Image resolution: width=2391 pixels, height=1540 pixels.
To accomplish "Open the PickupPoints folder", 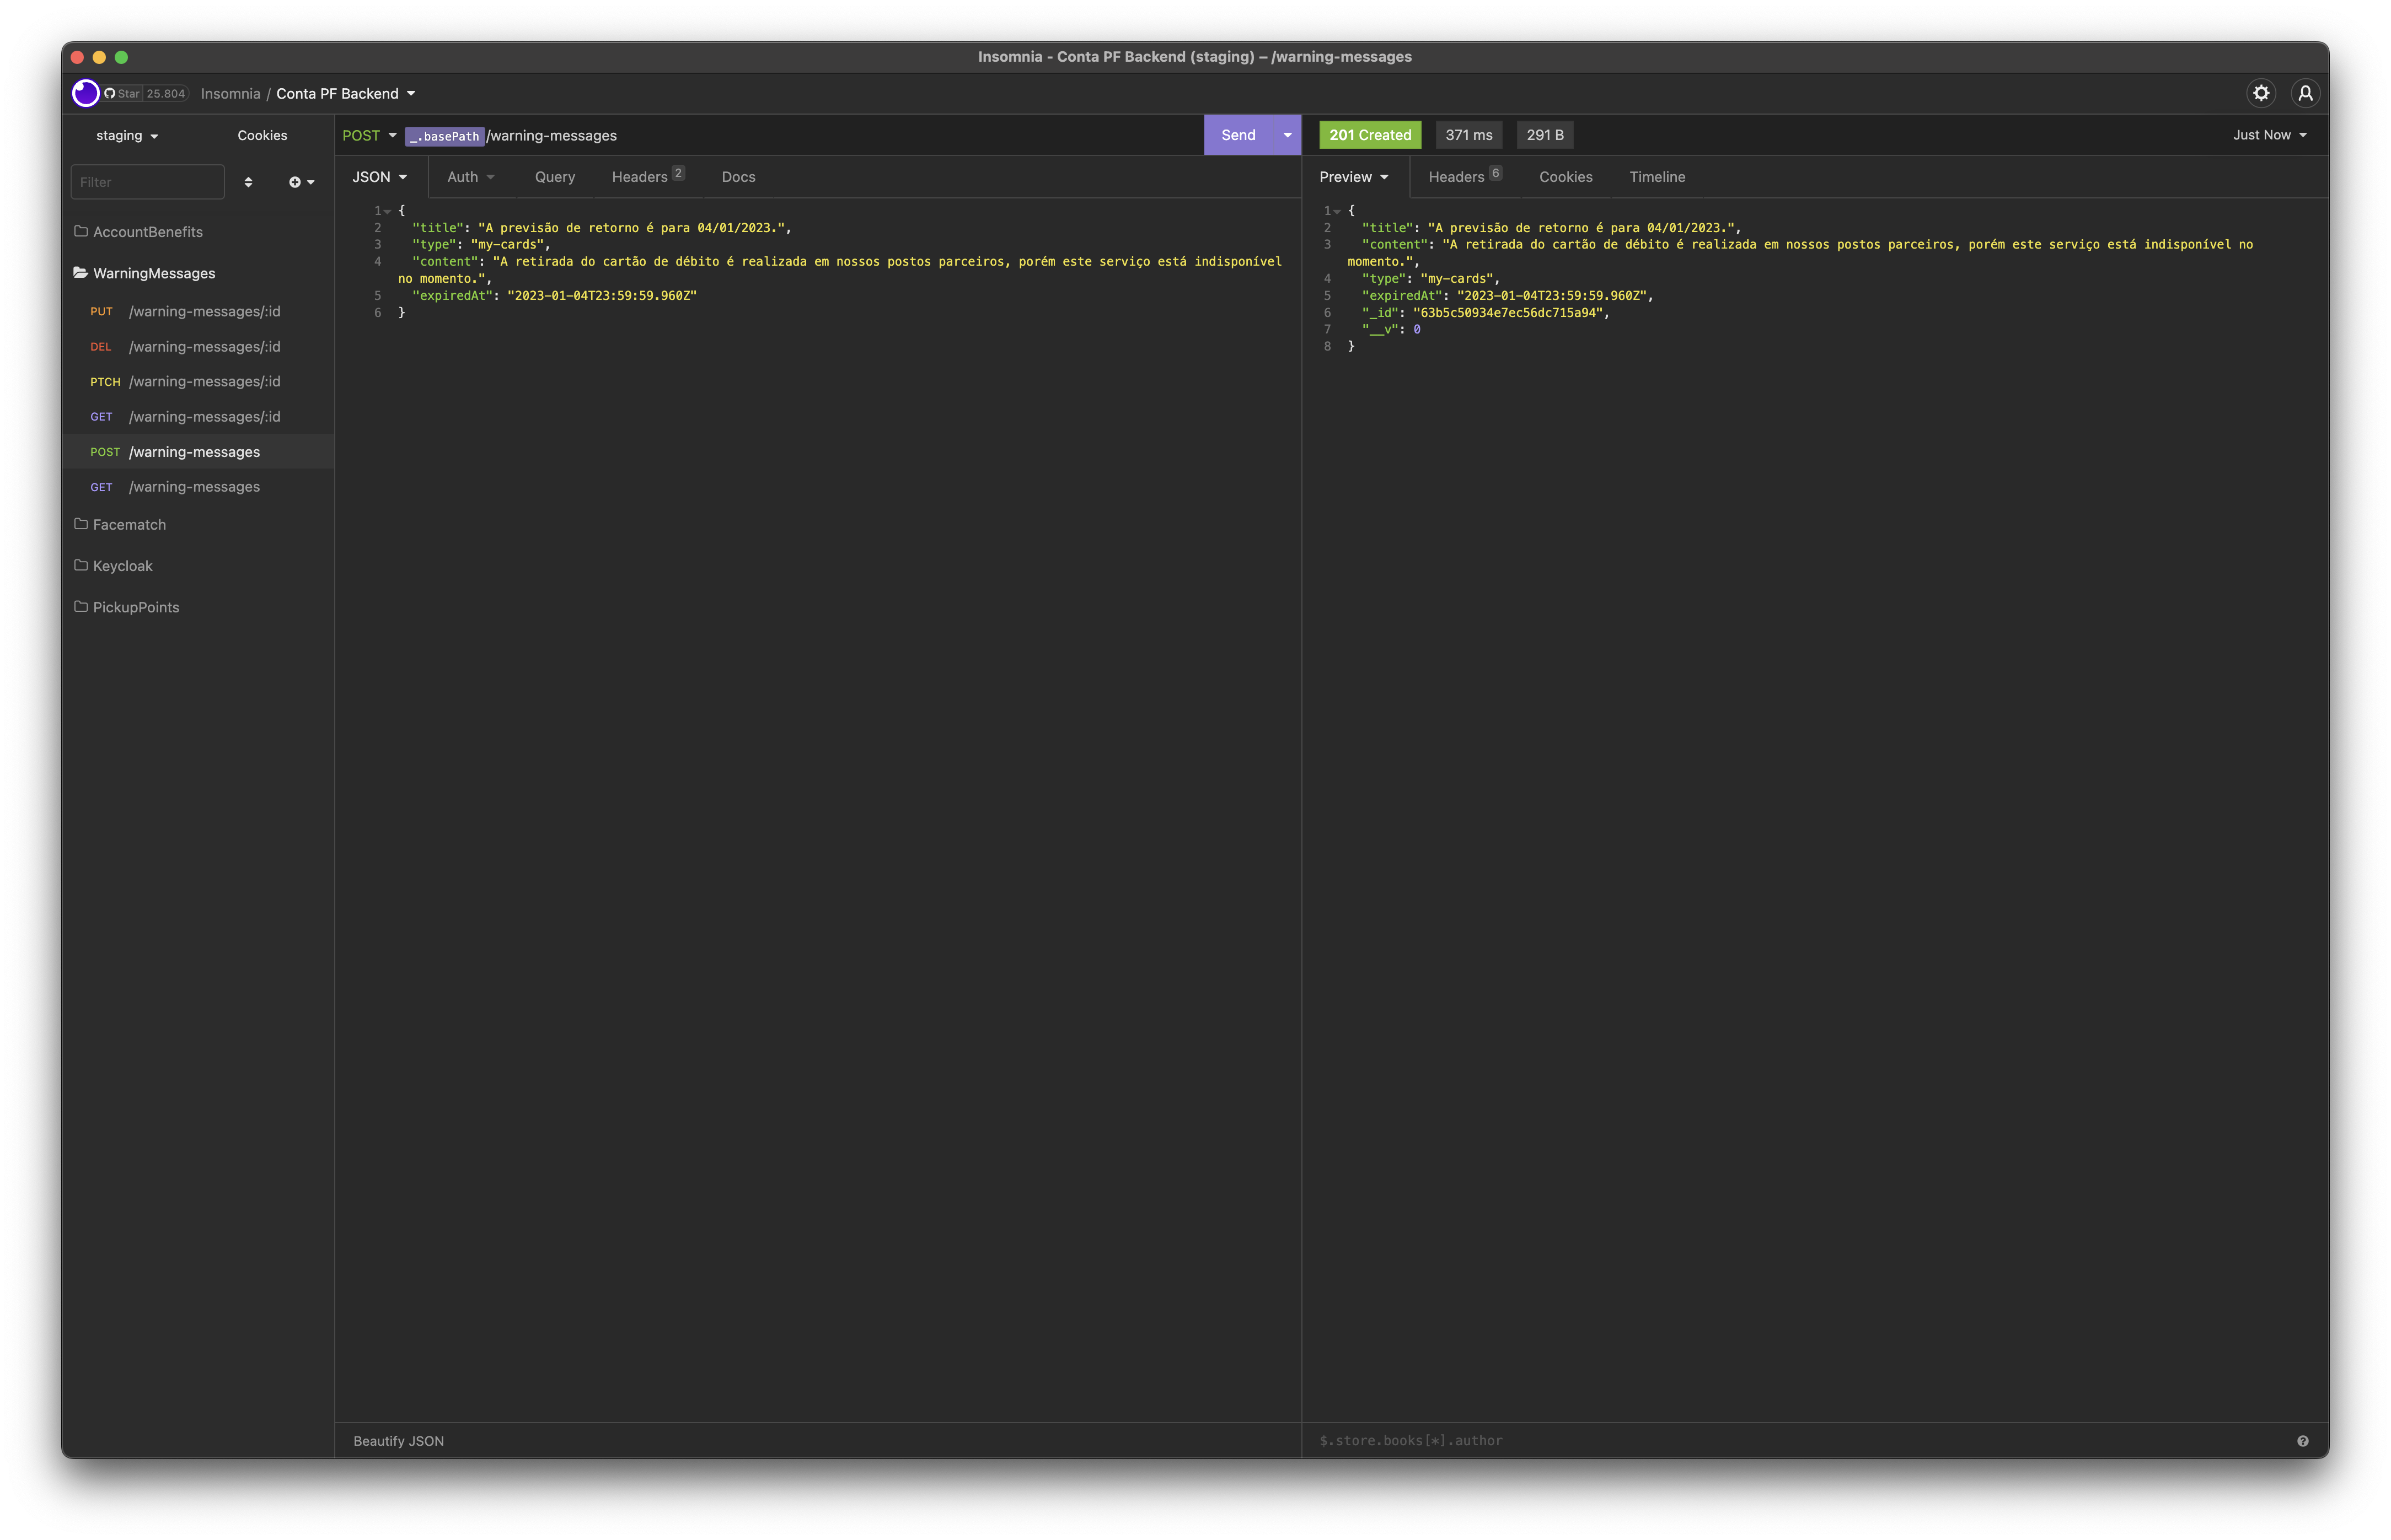I will 198,607.
